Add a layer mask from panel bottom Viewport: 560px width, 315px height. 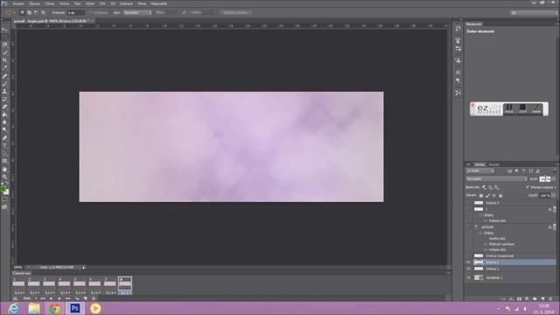[x=519, y=298]
